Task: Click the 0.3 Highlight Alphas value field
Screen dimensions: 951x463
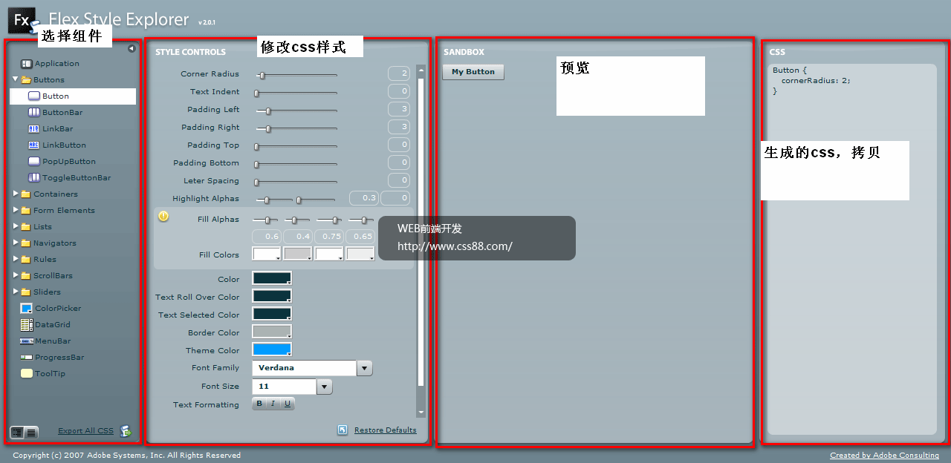Action: 364,198
